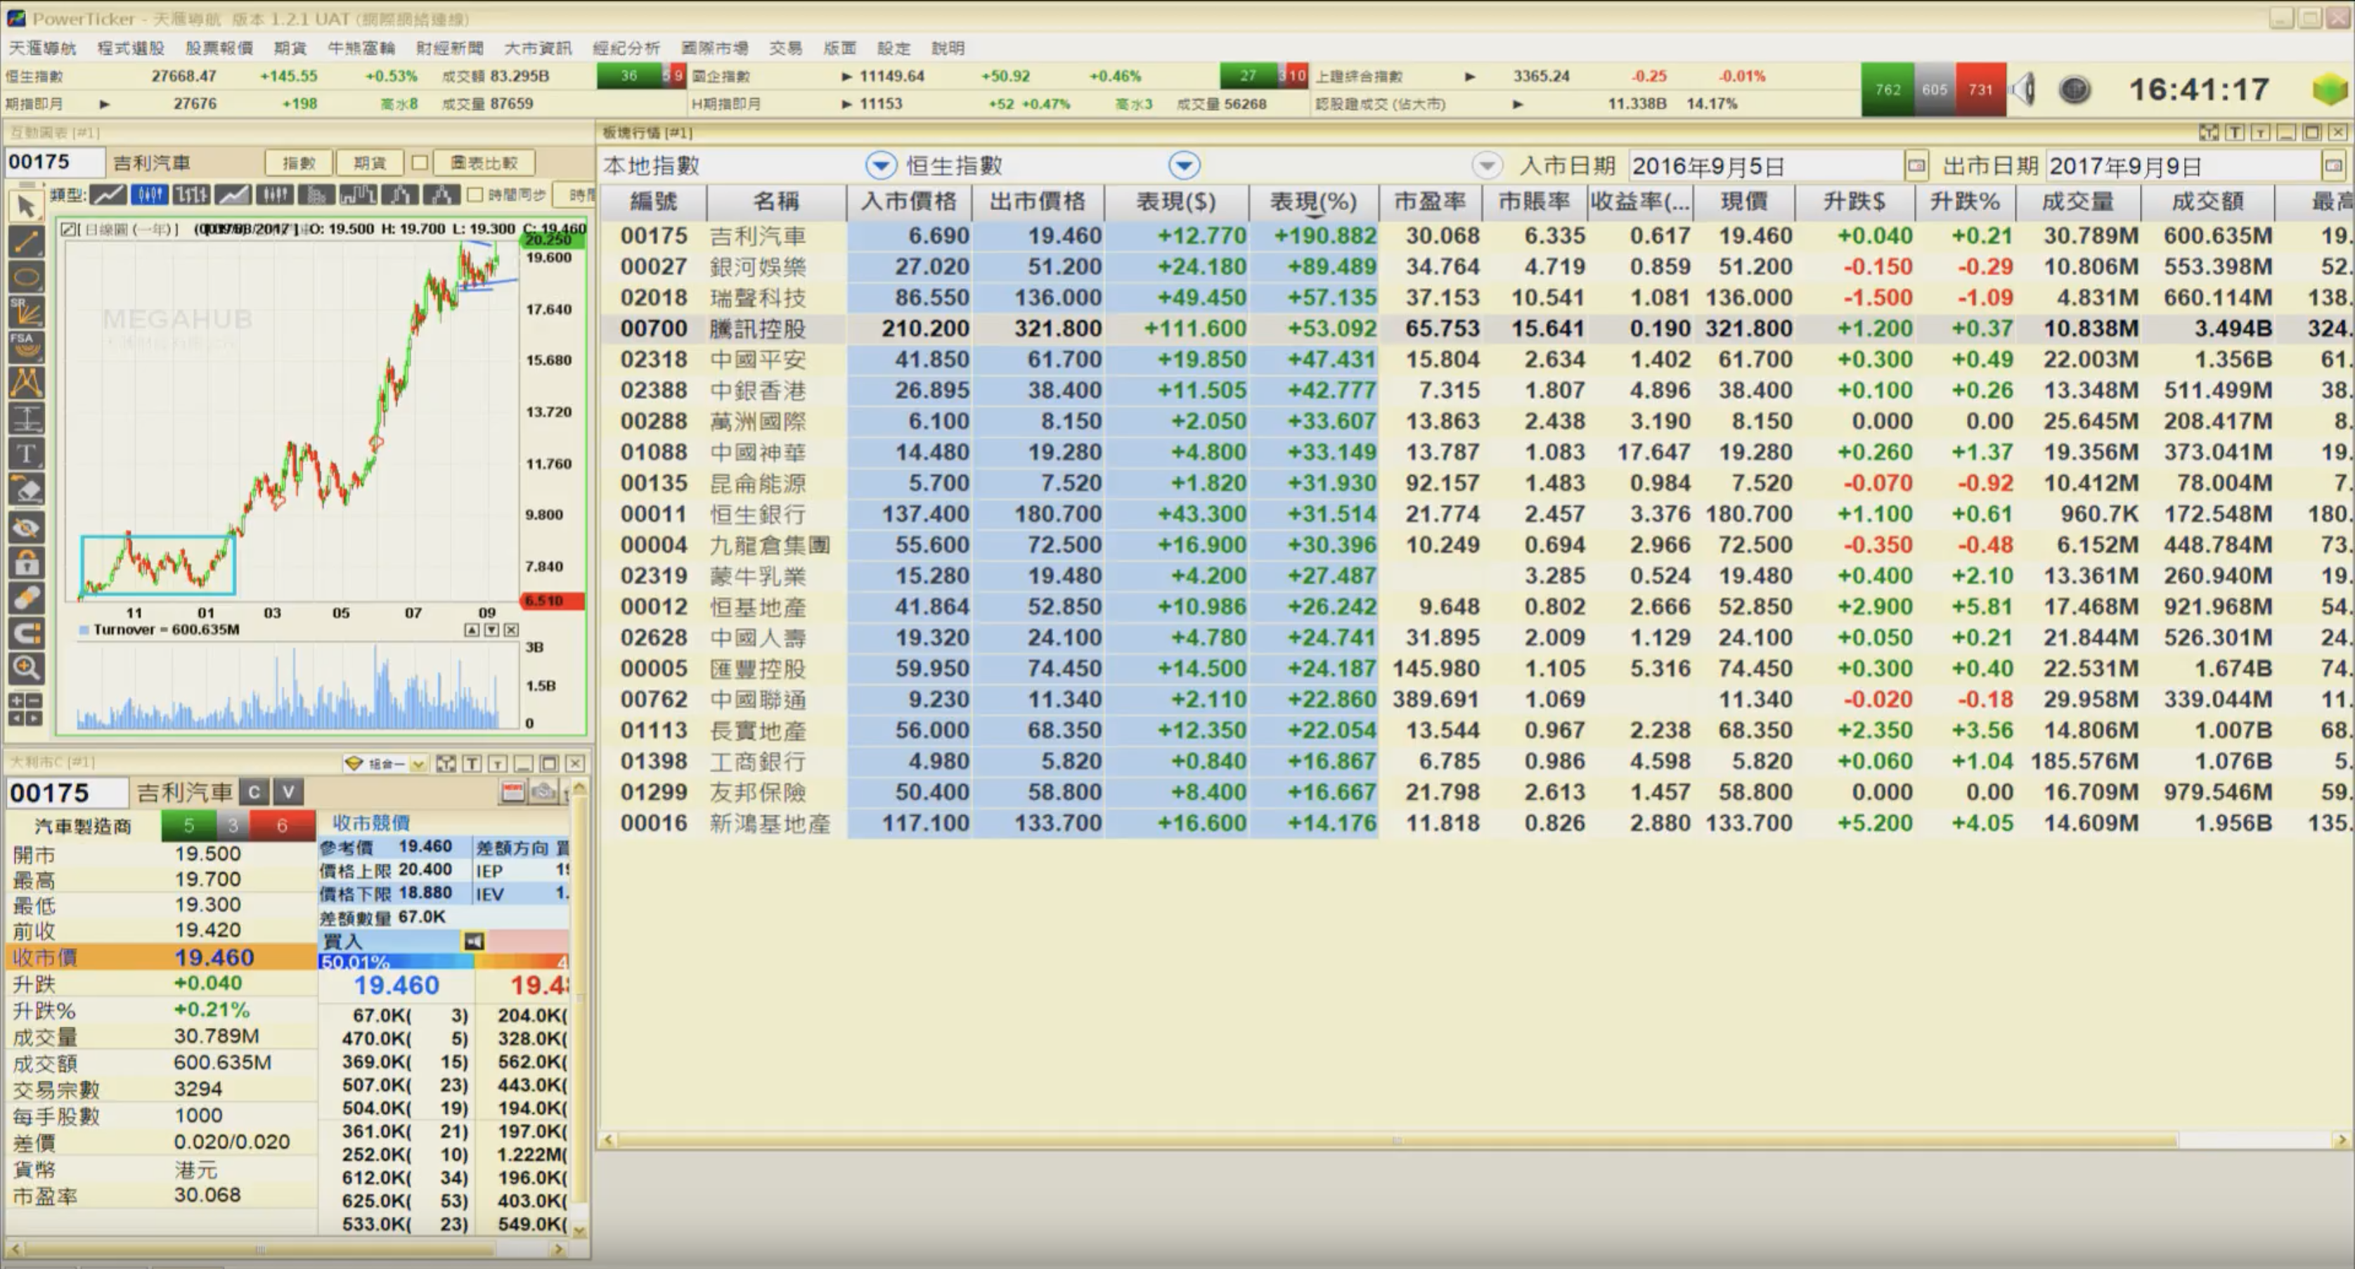Sort table by 成交量 column header

(2077, 202)
